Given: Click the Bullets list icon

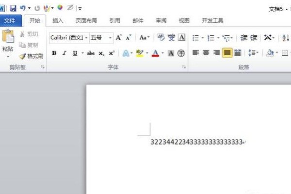Looking at the screenshot, I should [196, 37].
